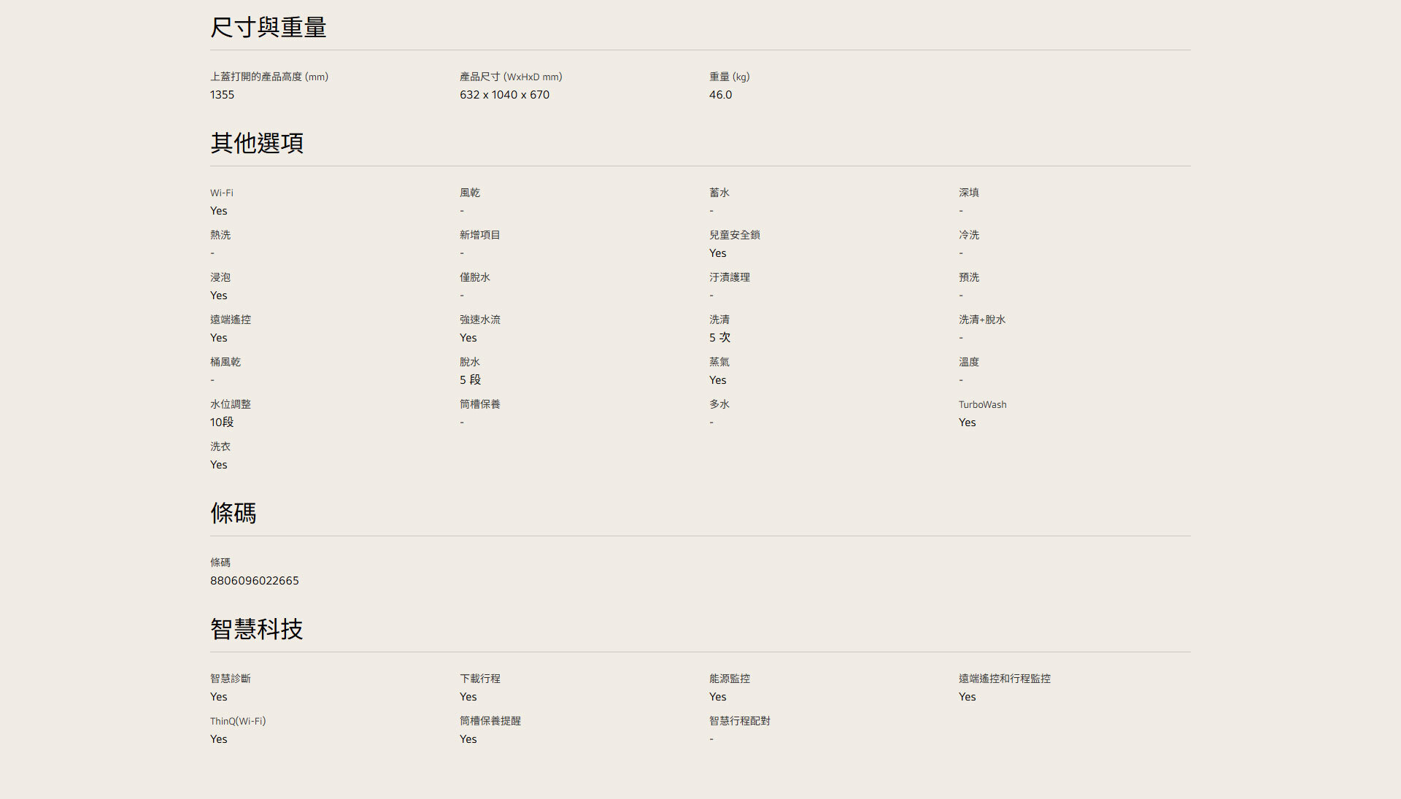Click the 能源監控 label

point(729,679)
